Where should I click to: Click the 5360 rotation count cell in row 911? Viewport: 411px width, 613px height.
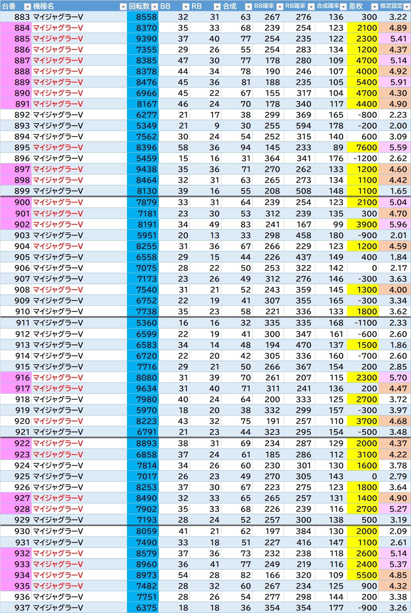click(143, 323)
